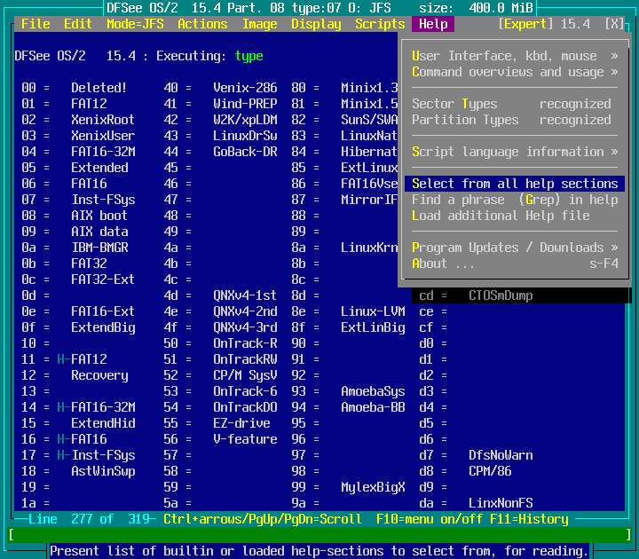This screenshot has height=559, width=639.
Task: Click 'Inst-FSys' entry for type 07
Action: tap(103, 200)
